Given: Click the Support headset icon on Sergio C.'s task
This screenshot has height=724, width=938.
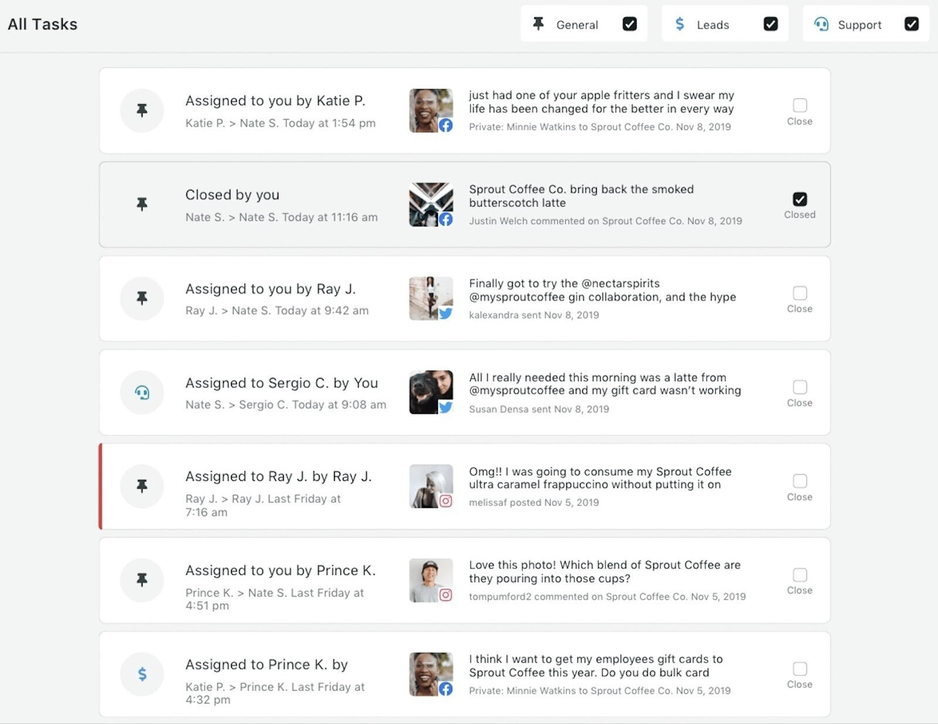Looking at the screenshot, I should pyautogui.click(x=142, y=392).
